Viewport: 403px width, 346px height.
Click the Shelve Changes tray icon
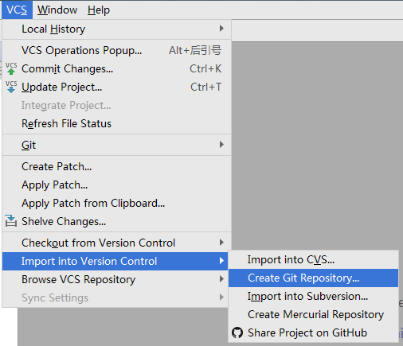11,221
